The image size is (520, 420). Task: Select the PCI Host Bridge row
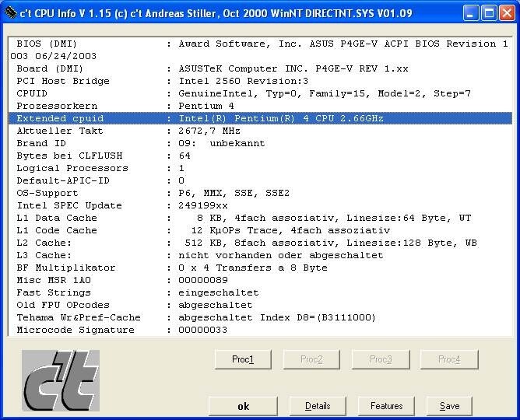(260, 81)
